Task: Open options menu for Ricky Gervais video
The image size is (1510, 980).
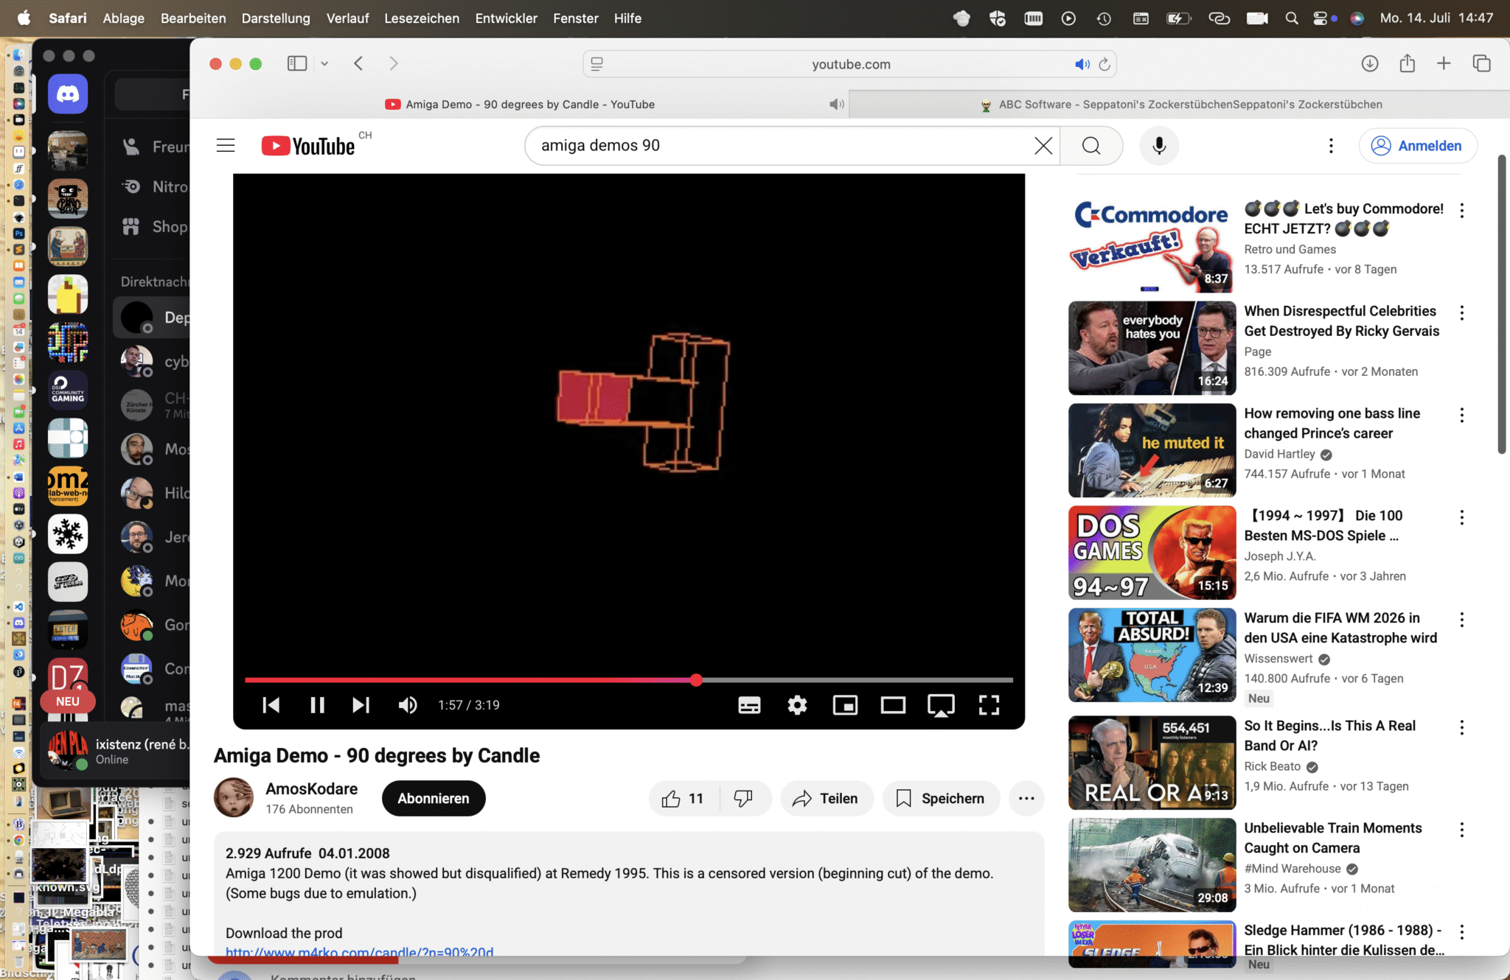Action: pos(1461,313)
